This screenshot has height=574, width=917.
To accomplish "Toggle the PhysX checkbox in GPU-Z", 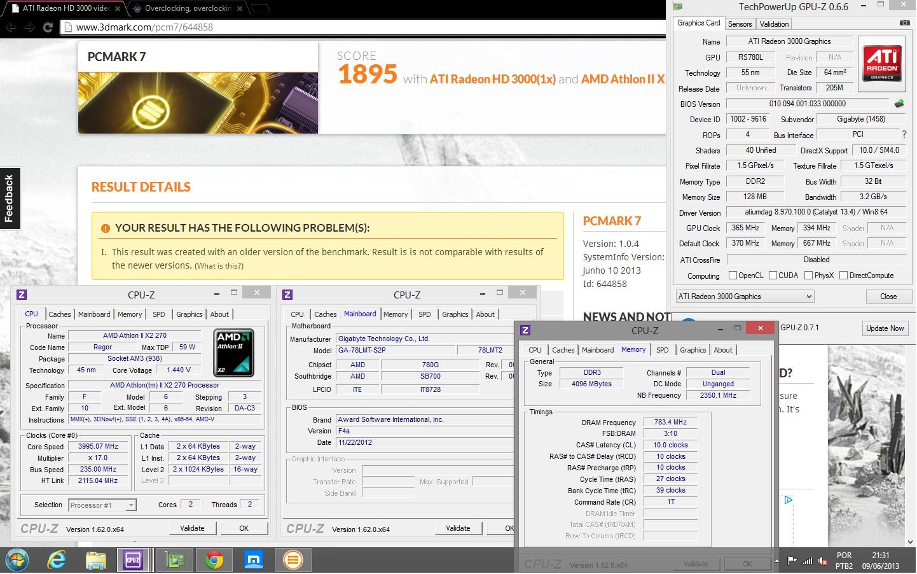I will point(808,276).
